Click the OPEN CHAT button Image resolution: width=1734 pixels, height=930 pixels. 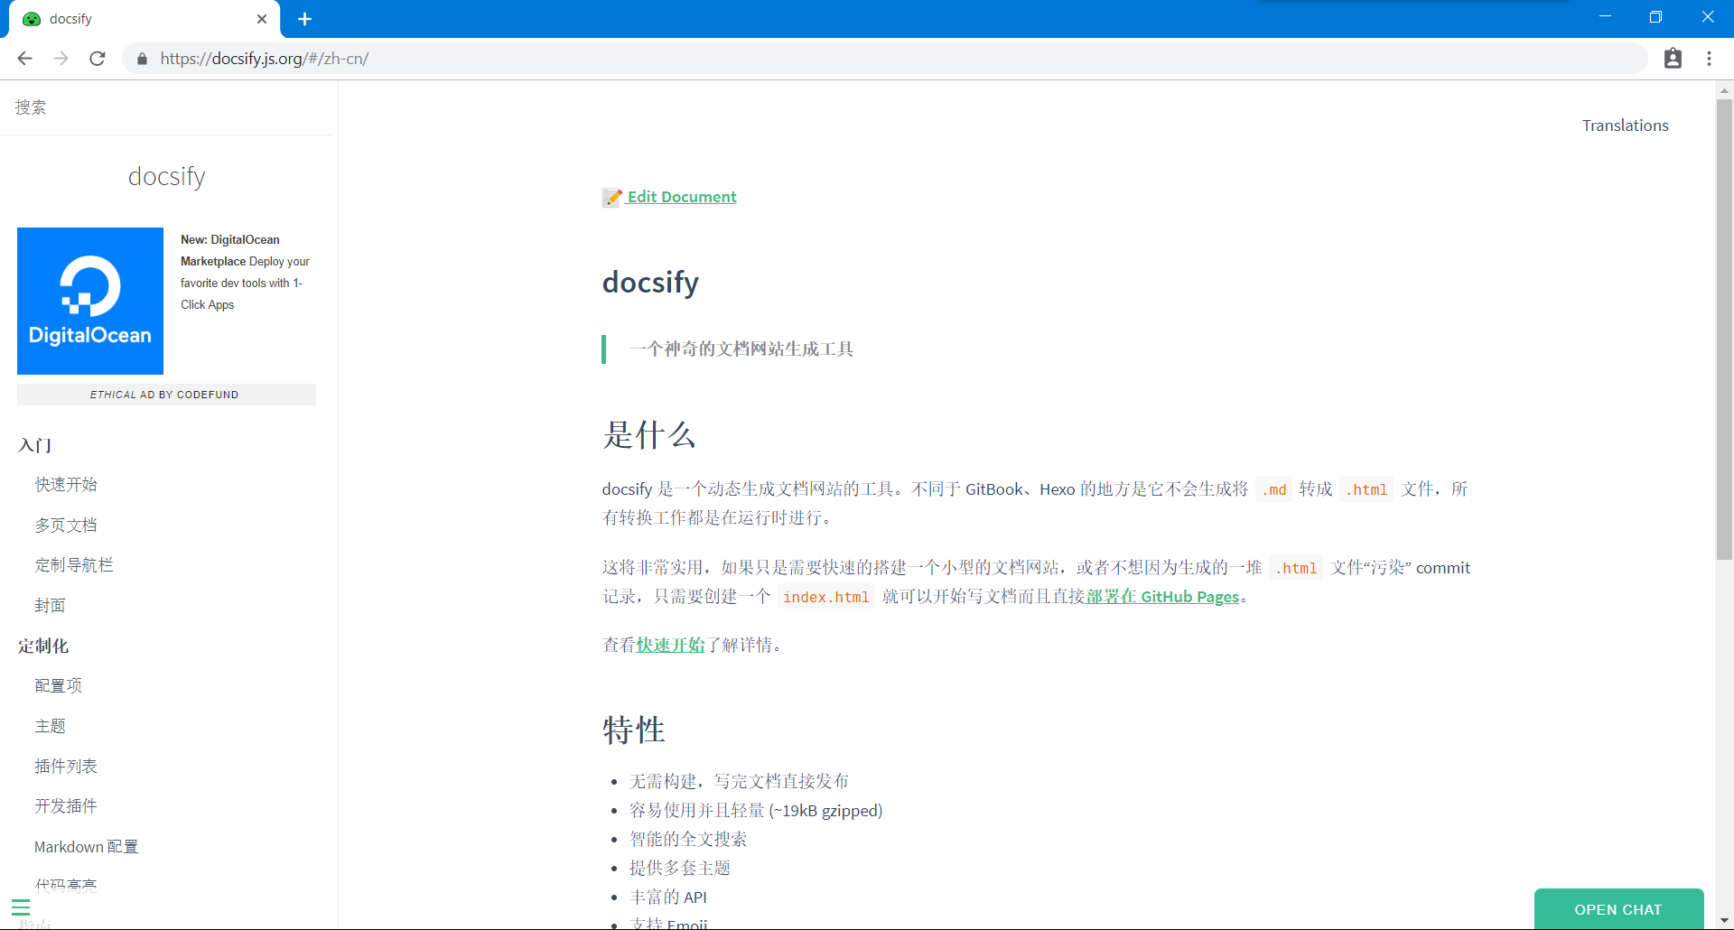coord(1618,909)
